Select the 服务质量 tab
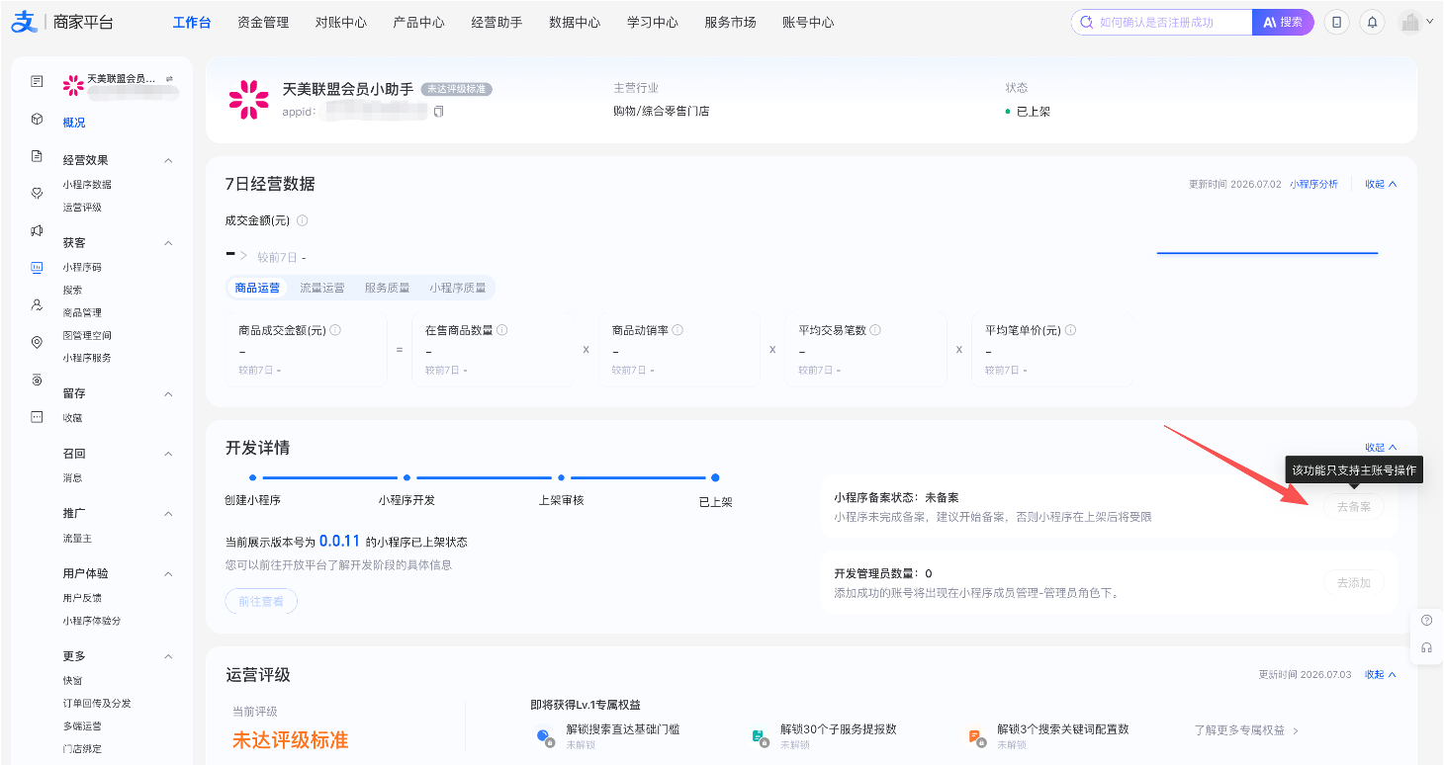This screenshot has height=765, width=1444. [387, 288]
